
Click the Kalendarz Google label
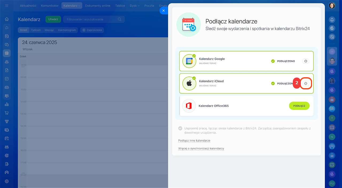tap(212, 59)
